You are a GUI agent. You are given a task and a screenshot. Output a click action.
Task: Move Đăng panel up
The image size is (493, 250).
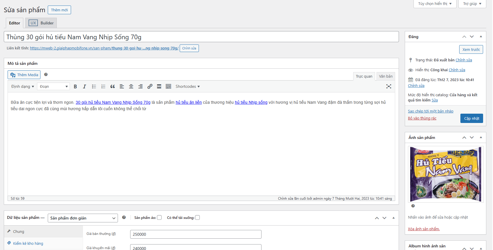click(464, 37)
